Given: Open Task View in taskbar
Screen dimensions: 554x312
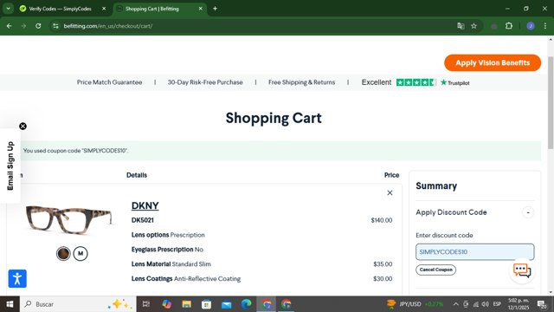Looking at the screenshot, I should pyautogui.click(x=146, y=304).
